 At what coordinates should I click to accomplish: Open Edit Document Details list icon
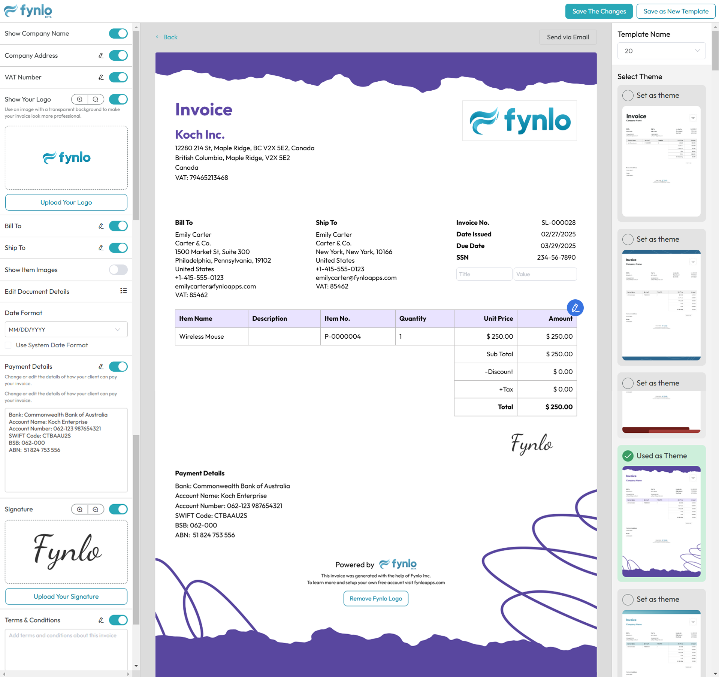(123, 291)
